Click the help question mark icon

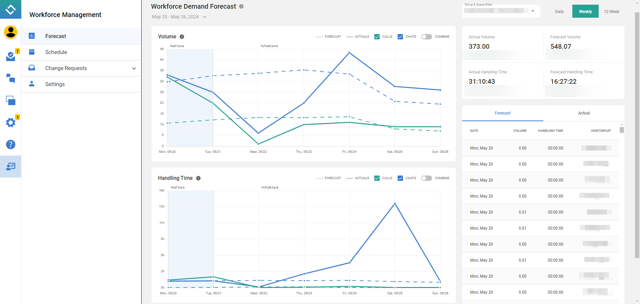(10, 144)
